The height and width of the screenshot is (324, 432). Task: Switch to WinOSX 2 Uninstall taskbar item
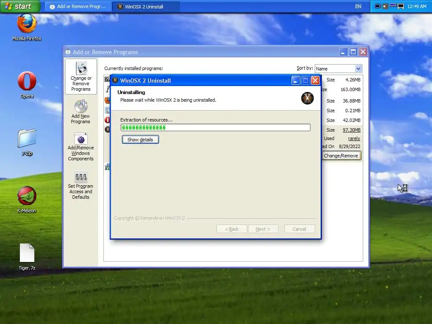pyautogui.click(x=146, y=6)
